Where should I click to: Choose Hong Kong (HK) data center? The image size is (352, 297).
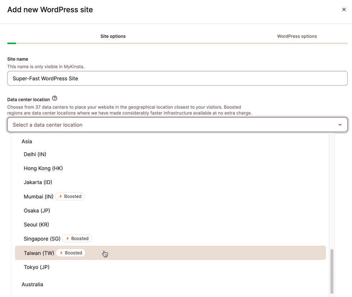43,168
